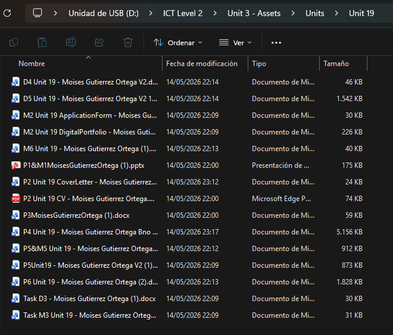The image size is (393, 335).
Task: Click the Word icon of M6 Unit 19 file
Action: point(15,149)
